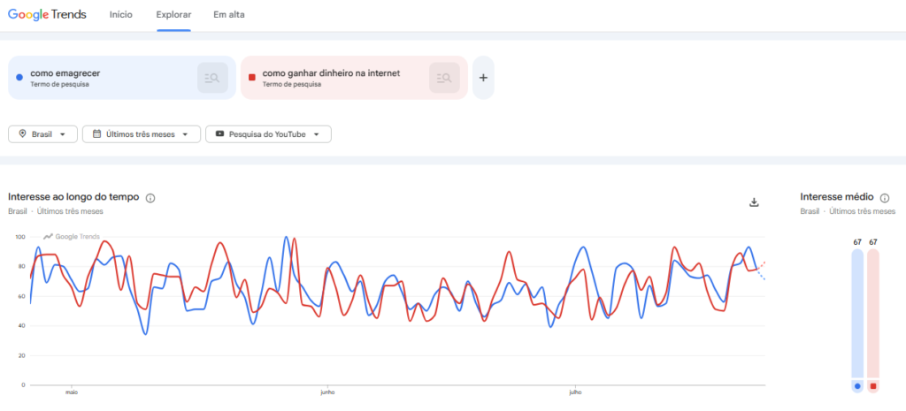906x411 pixels.
Task: Click the 'julho' marker on chart axis
Action: point(575,392)
